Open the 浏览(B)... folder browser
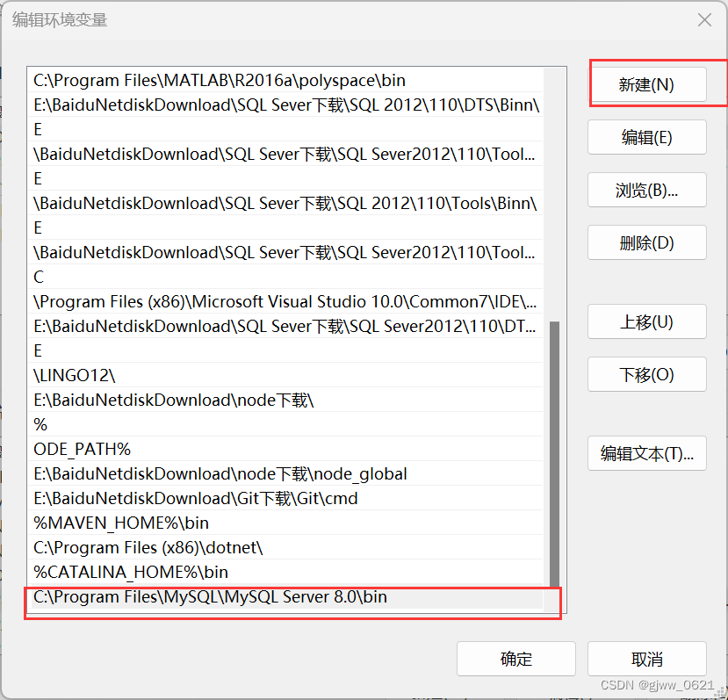The image size is (728, 700). click(646, 190)
